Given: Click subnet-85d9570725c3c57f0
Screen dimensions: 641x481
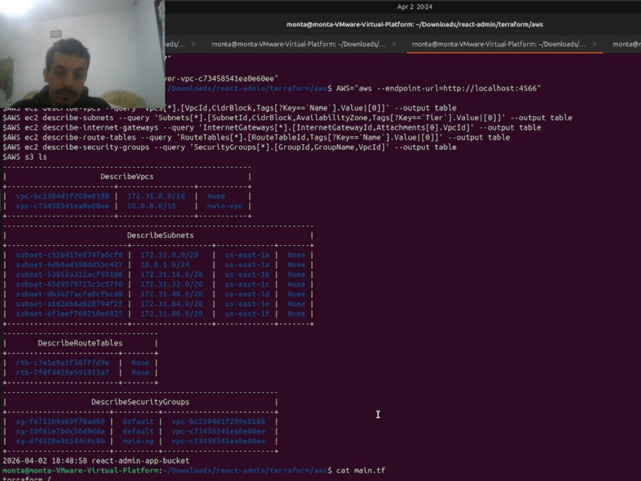Looking at the screenshot, I should tap(69, 285).
